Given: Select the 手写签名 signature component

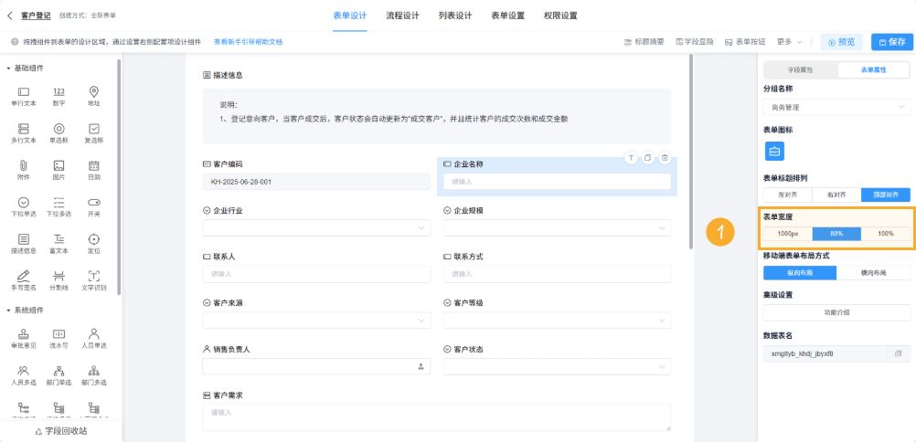Looking at the screenshot, I should 24,280.
